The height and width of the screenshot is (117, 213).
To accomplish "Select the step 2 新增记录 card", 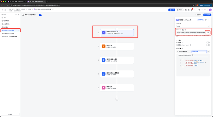I will coord(117,46).
